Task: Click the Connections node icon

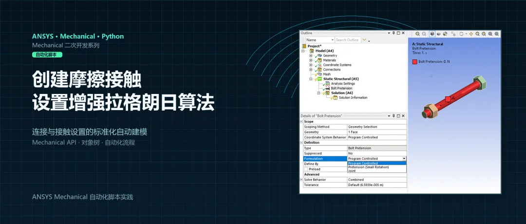Action: tap(319, 70)
